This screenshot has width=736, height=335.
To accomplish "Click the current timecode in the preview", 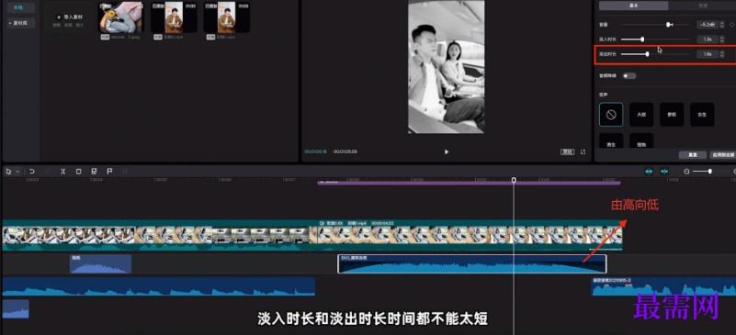I will coord(315,151).
